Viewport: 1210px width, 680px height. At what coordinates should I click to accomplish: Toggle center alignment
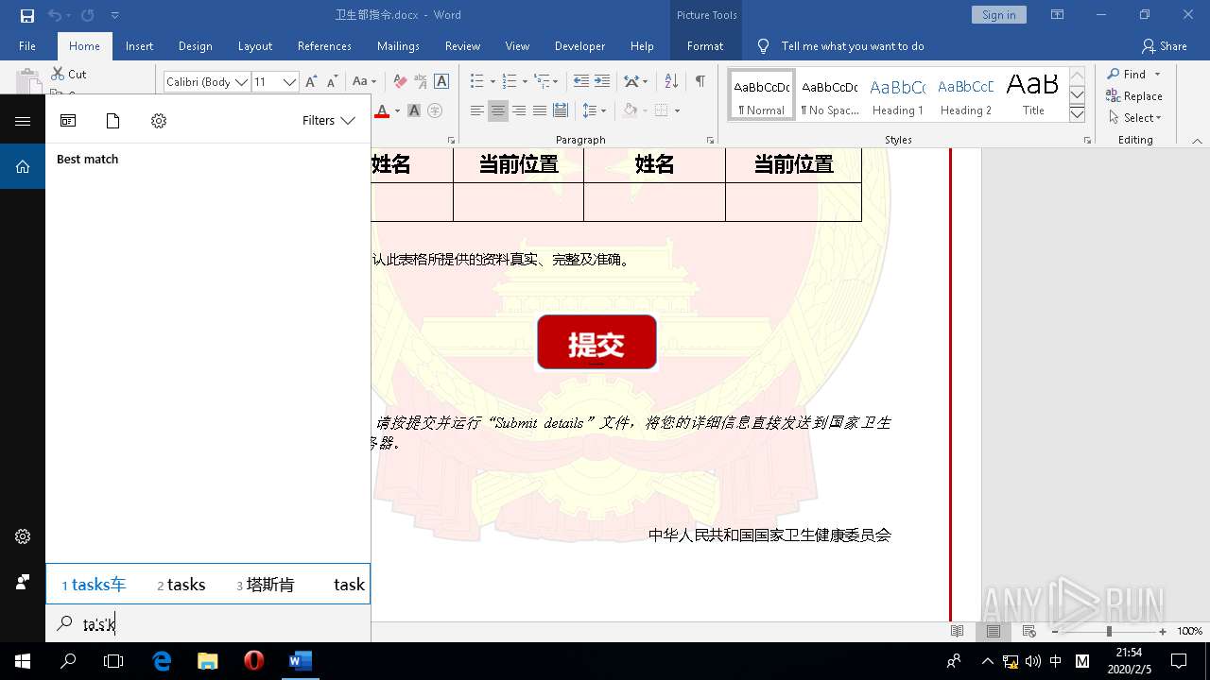498,110
